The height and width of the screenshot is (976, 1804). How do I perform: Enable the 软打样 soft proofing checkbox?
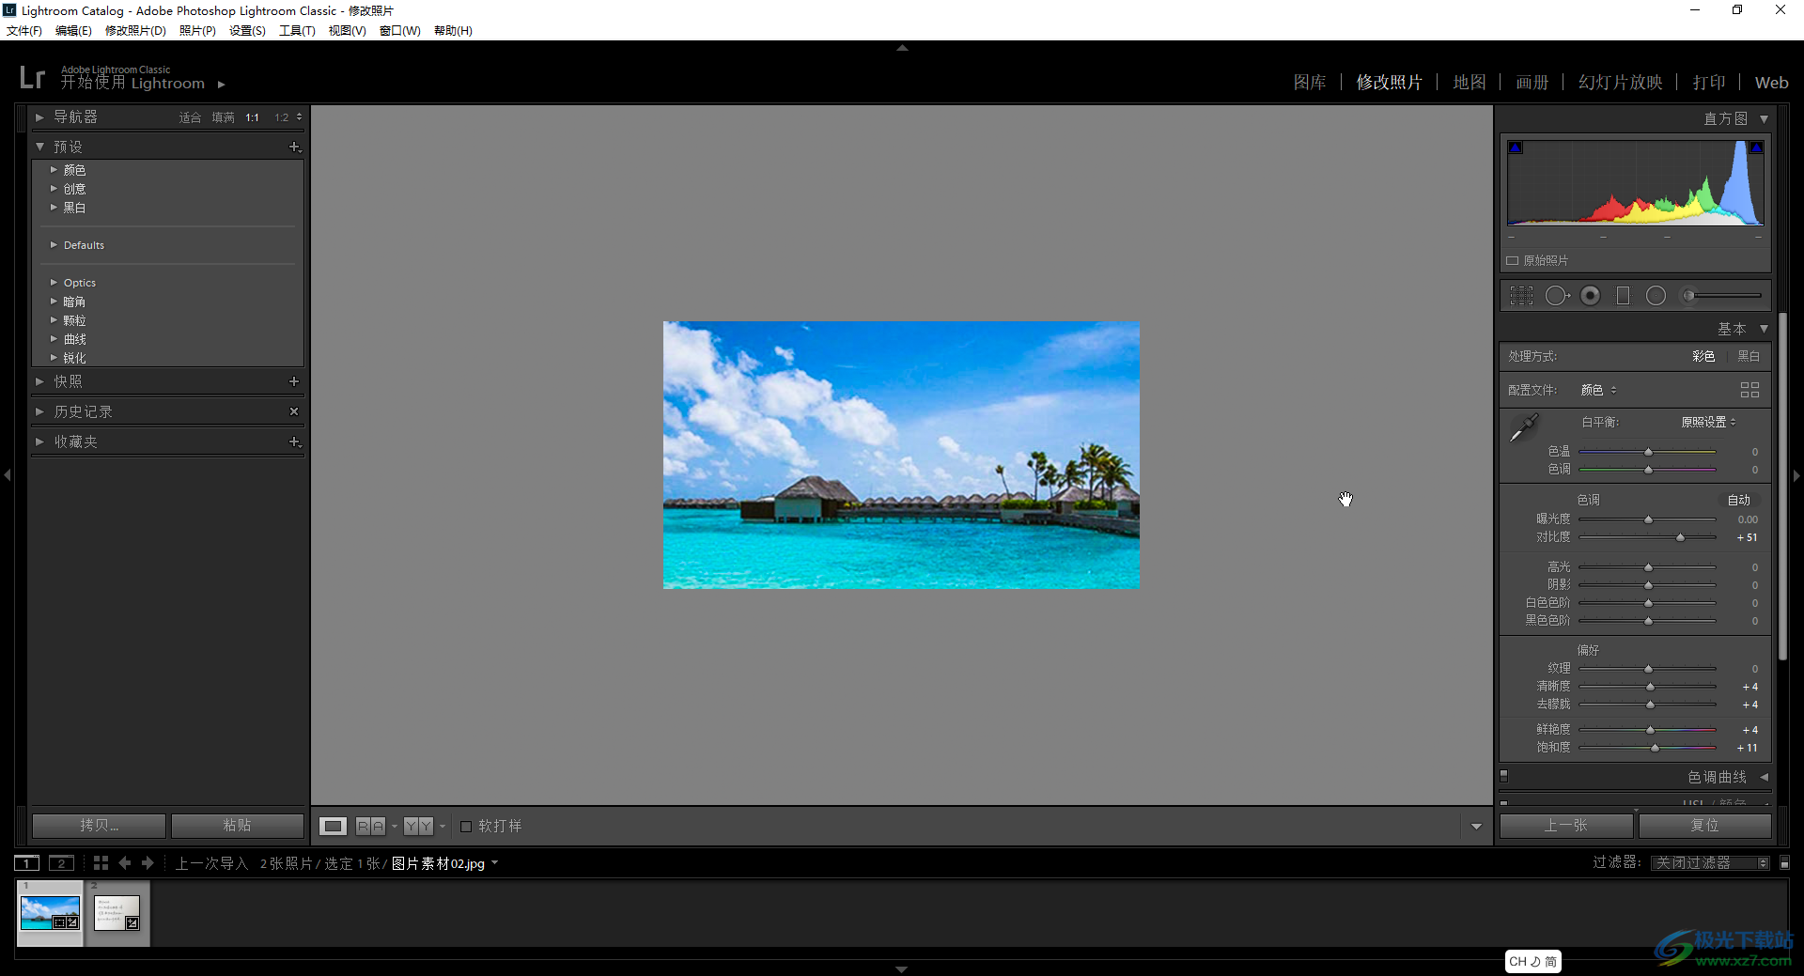click(466, 826)
